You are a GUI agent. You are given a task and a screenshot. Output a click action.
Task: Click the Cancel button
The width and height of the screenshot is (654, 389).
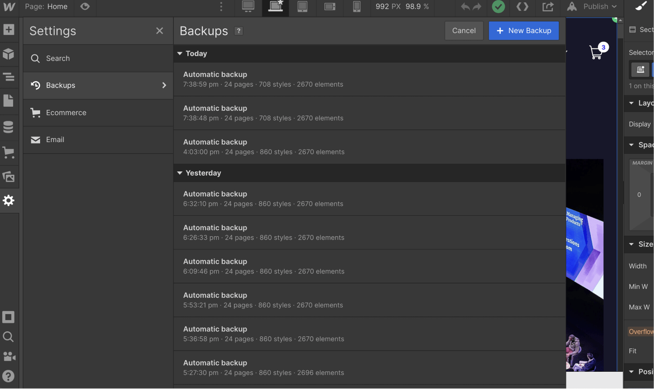click(464, 30)
